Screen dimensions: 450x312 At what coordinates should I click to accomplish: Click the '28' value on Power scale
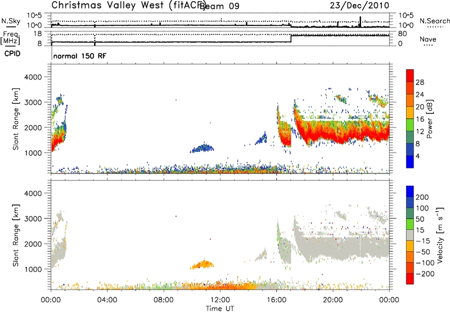pos(420,82)
